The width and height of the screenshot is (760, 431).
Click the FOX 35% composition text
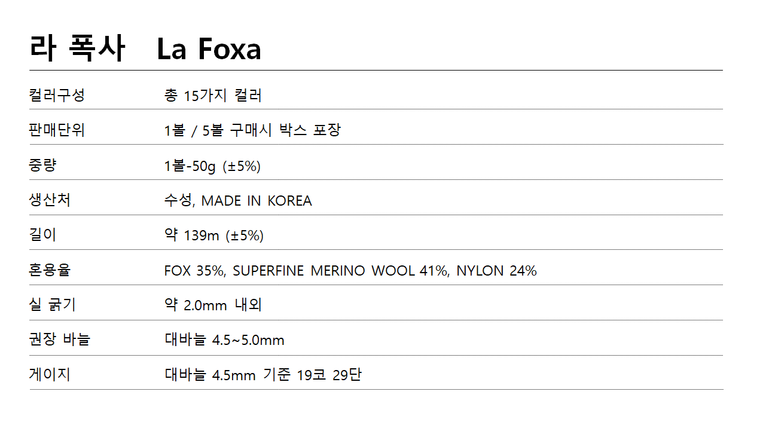coord(194,271)
